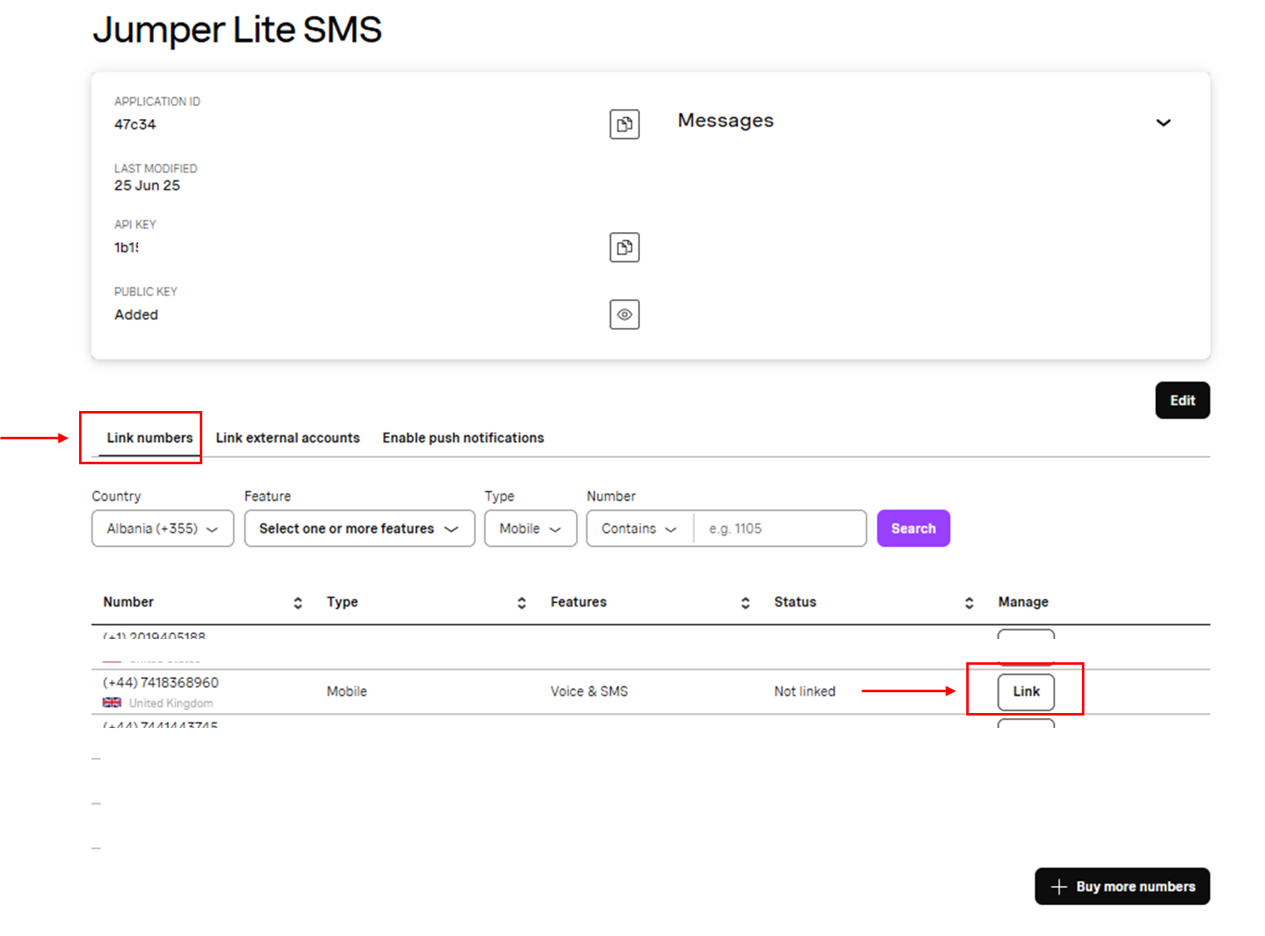Viewport: 1265px width, 936px height.
Task: Switch to Link external accounts tab
Action: click(x=287, y=438)
